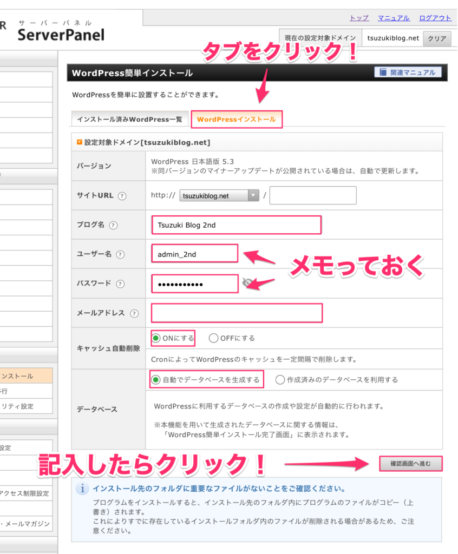Choose 作成済みのデータベースを利用する option
The image size is (458, 554).
coord(280,380)
